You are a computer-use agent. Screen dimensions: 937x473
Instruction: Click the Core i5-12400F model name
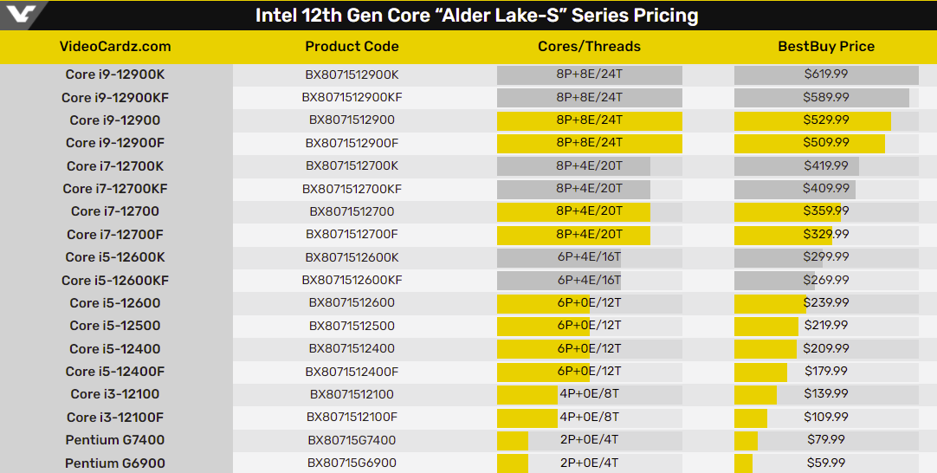click(115, 371)
